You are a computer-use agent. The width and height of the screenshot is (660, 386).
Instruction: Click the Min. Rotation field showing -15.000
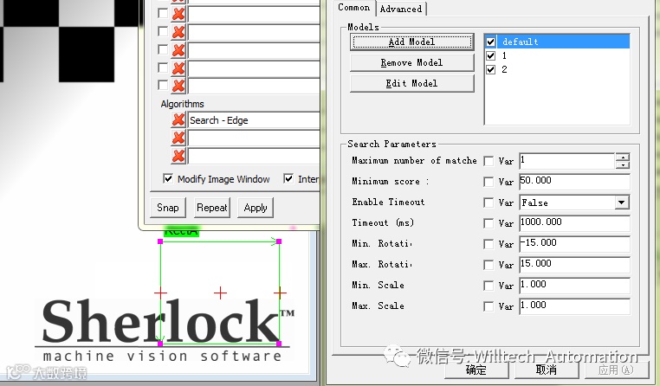pyautogui.click(x=574, y=244)
